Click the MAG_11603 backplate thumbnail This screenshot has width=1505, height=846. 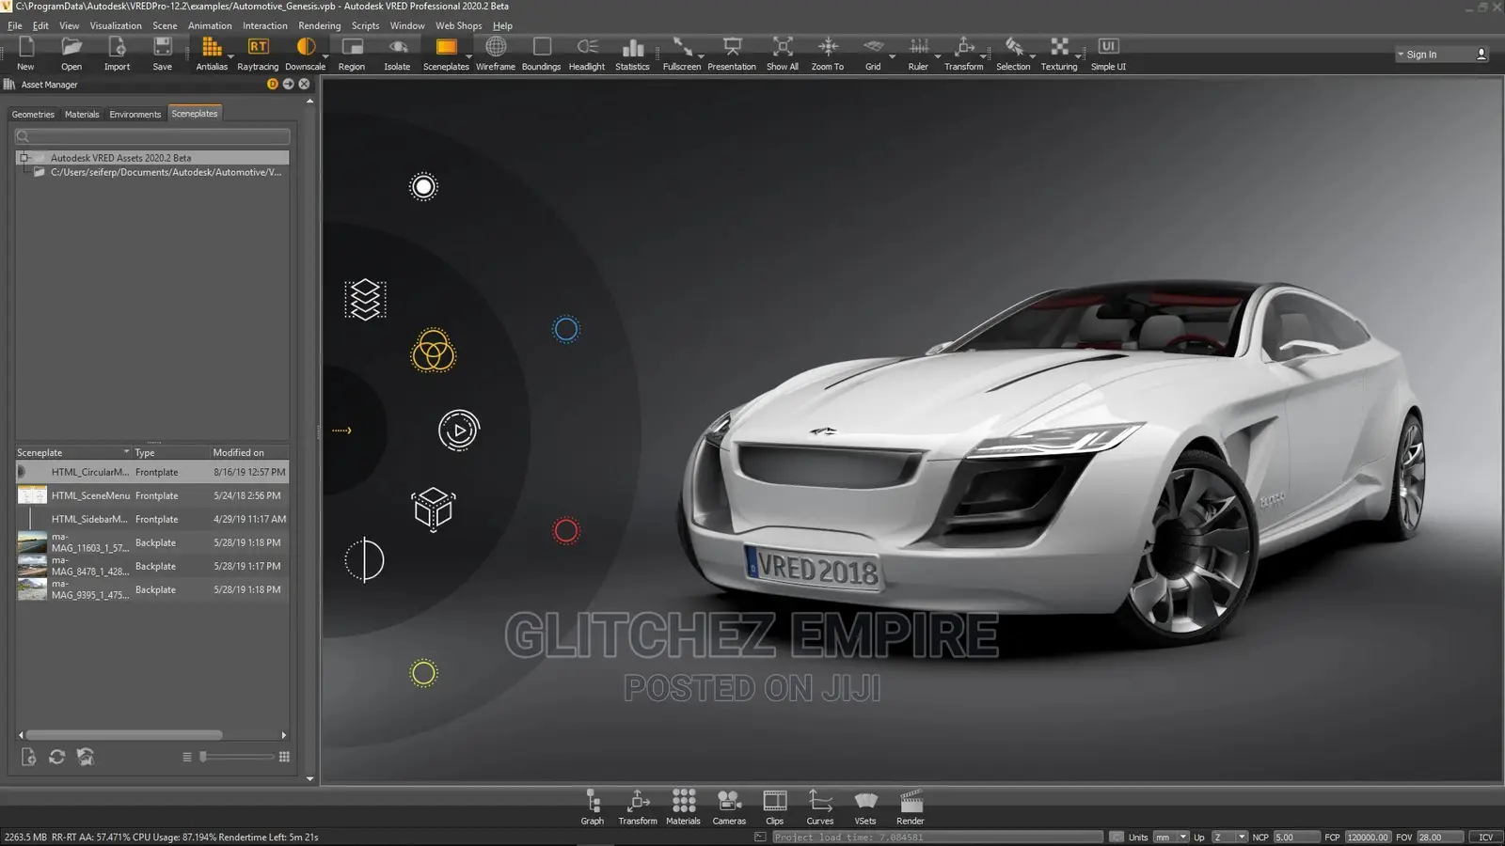[x=32, y=542]
